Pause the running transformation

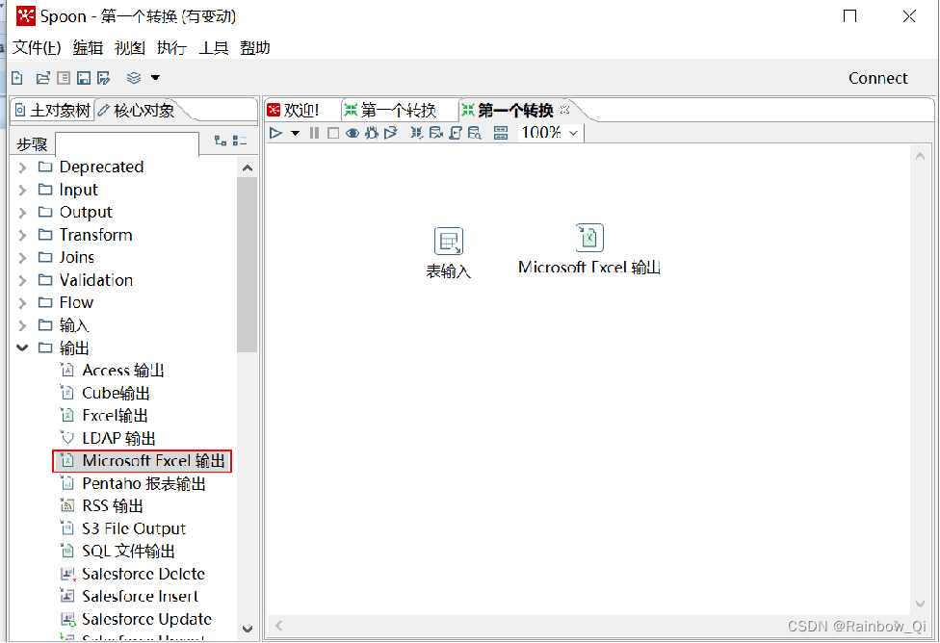click(x=314, y=133)
